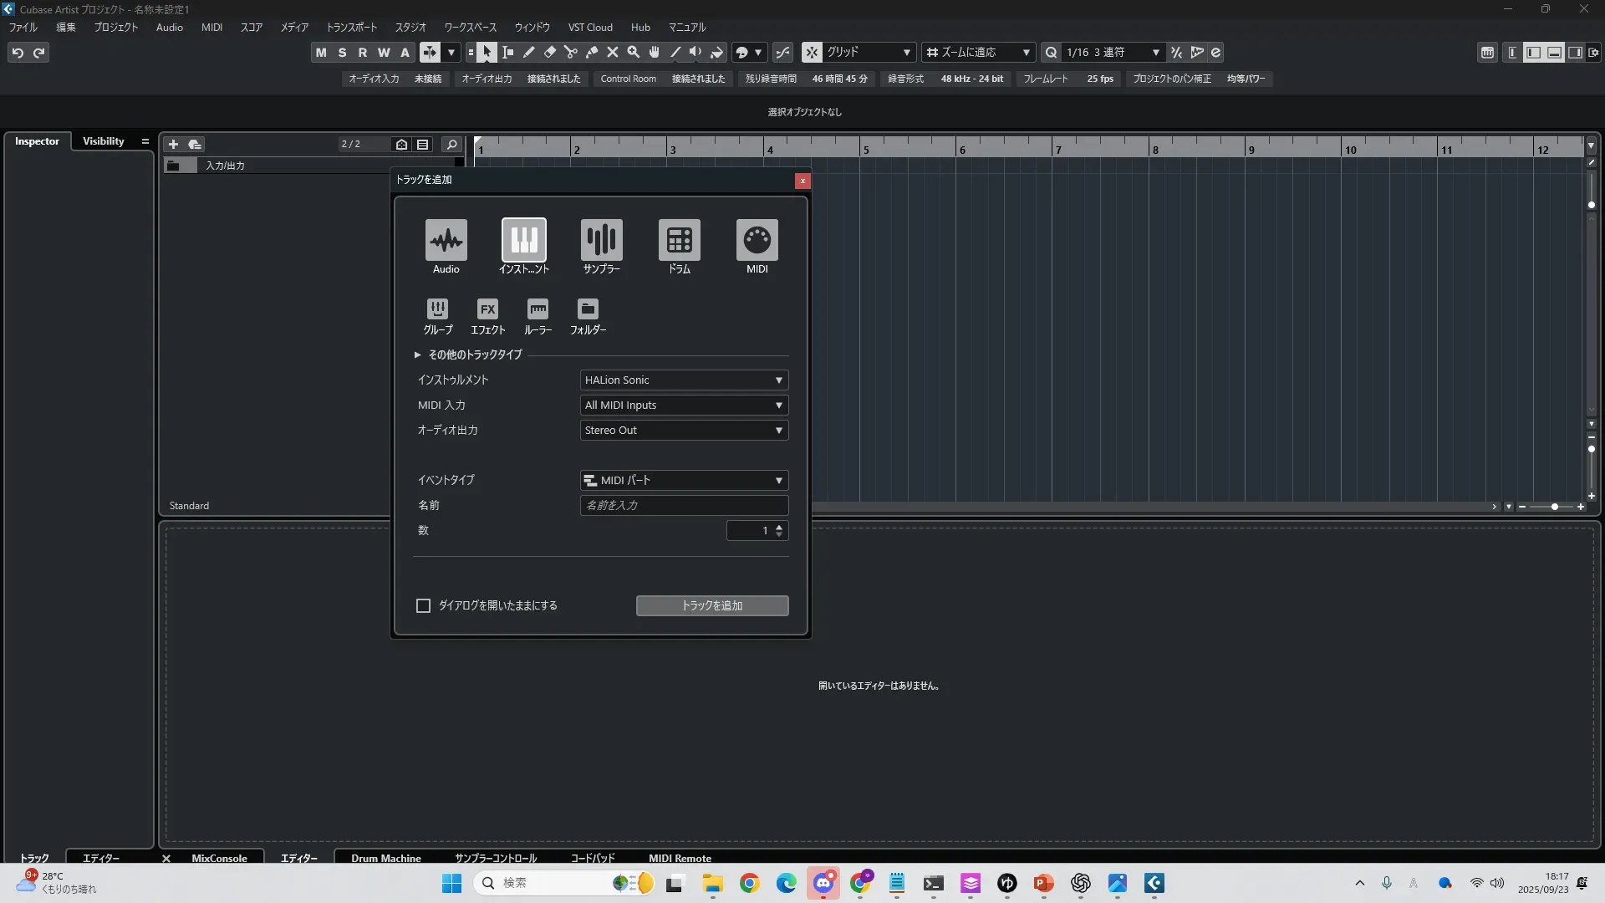Expand the other track types section

click(418, 355)
